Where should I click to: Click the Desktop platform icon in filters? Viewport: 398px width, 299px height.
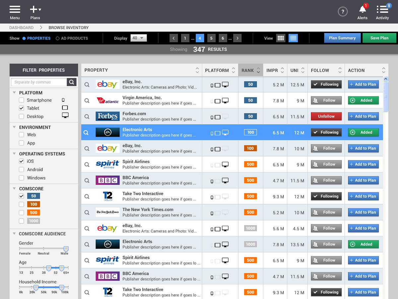[65, 115]
